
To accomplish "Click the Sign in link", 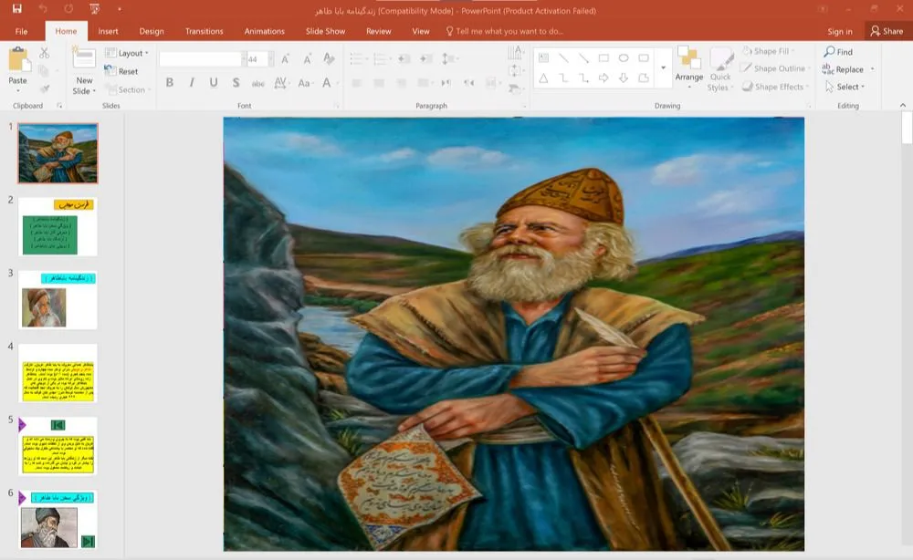I will [839, 31].
